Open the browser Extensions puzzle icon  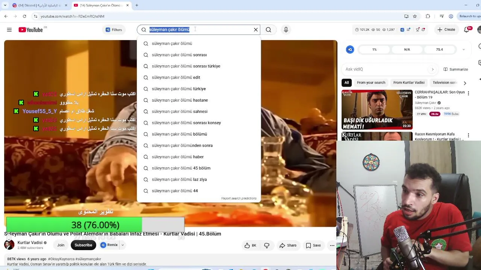(428, 16)
